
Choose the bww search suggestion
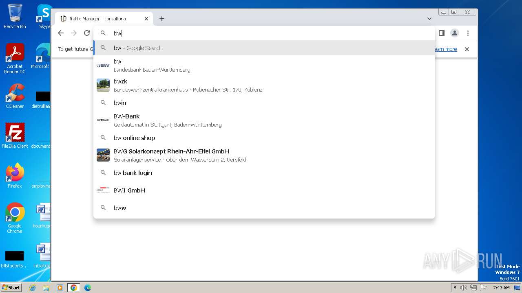pyautogui.click(x=264, y=208)
